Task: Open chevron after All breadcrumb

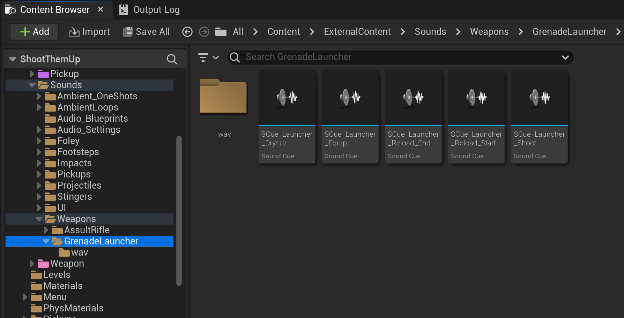Action: click(255, 32)
